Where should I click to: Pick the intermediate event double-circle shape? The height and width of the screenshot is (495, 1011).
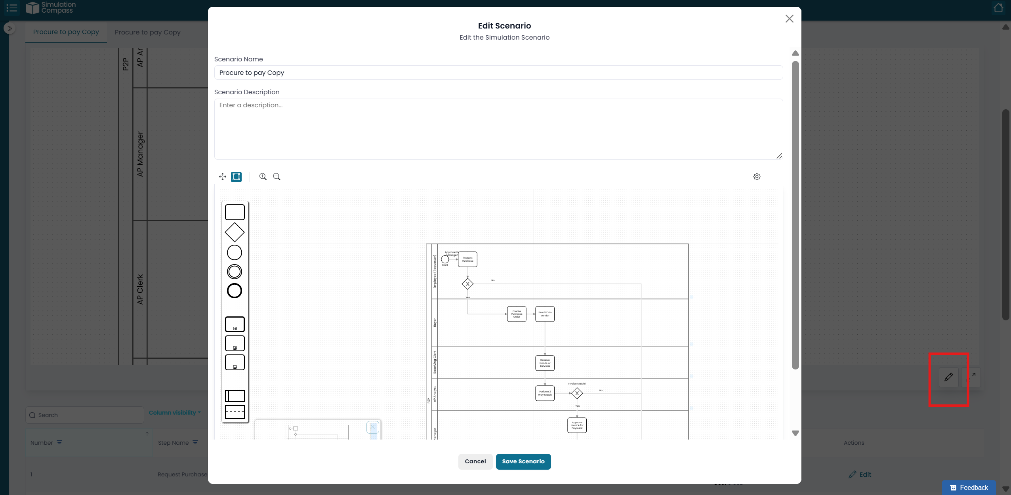235,272
